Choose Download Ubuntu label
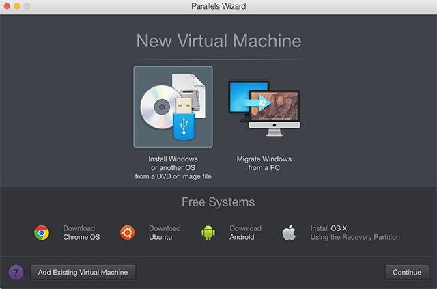Viewport: 437px width, 289px height. click(x=165, y=233)
